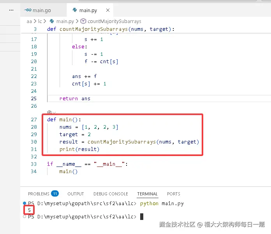Click the main.py breadcrumb item

(x=65, y=21)
